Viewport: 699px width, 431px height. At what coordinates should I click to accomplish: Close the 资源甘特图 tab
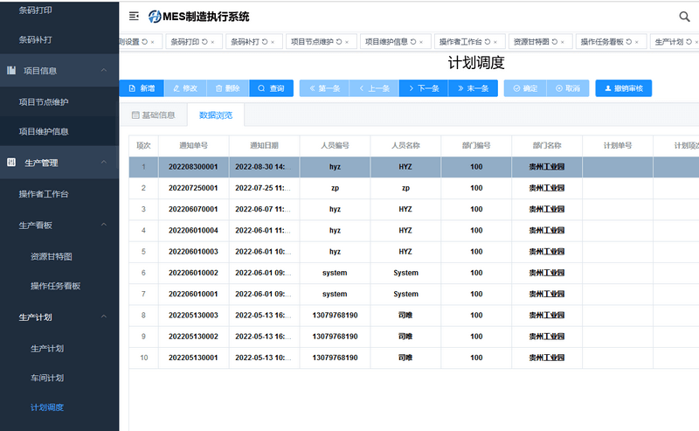click(x=563, y=42)
